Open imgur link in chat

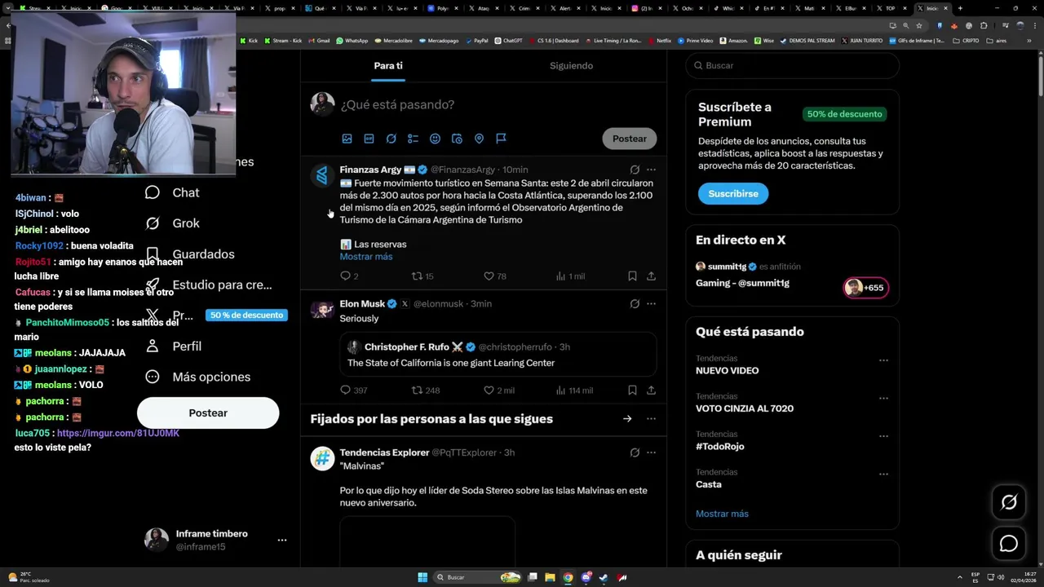(x=118, y=434)
